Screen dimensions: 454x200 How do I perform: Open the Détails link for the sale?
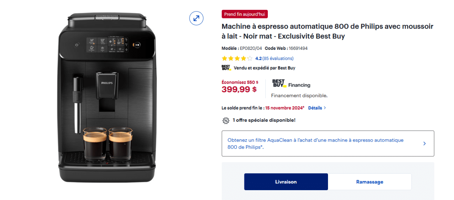[x=315, y=108]
